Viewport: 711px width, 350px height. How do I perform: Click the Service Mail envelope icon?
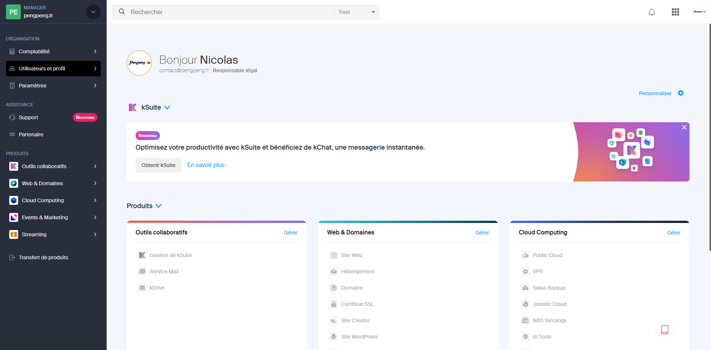pyautogui.click(x=142, y=271)
